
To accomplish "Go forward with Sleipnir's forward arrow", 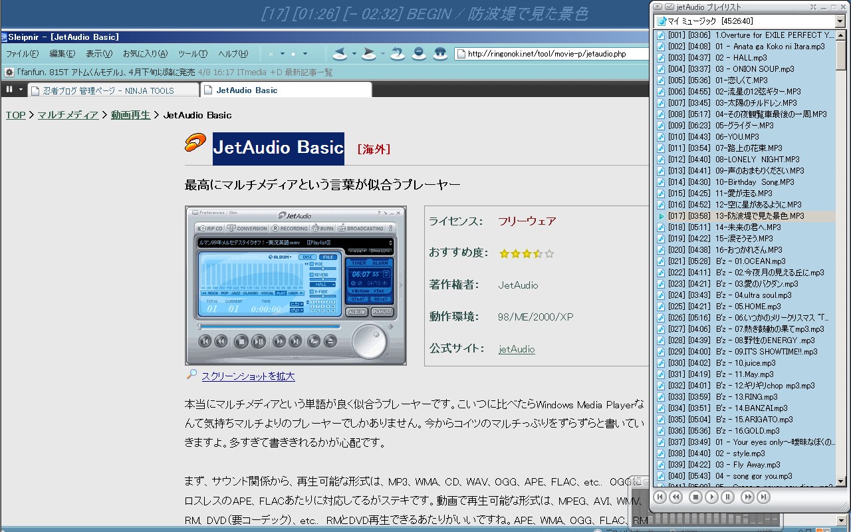I will [x=369, y=53].
